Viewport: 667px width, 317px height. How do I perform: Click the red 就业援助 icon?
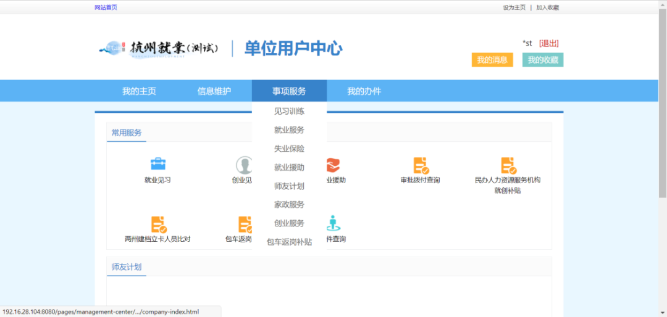pyautogui.click(x=334, y=165)
